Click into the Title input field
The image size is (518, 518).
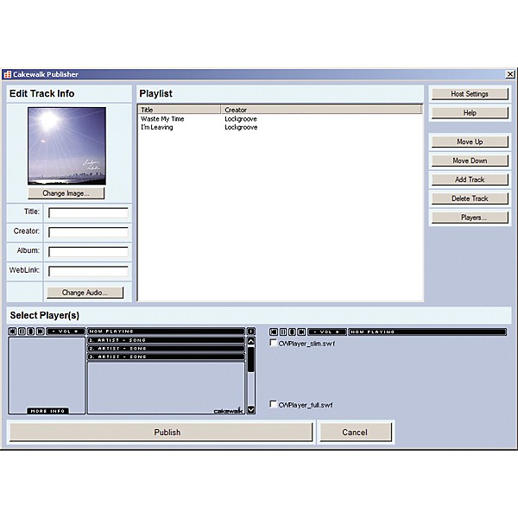pyautogui.click(x=88, y=213)
